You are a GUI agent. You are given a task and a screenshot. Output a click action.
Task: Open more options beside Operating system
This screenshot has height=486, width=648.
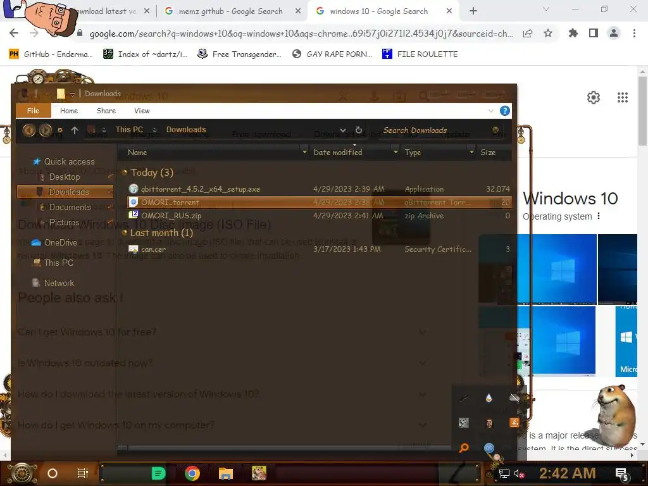pyautogui.click(x=599, y=216)
